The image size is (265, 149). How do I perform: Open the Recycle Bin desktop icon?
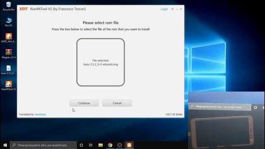8,6
